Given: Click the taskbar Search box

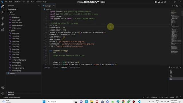Looking at the screenshot, I should tap(60, 102).
